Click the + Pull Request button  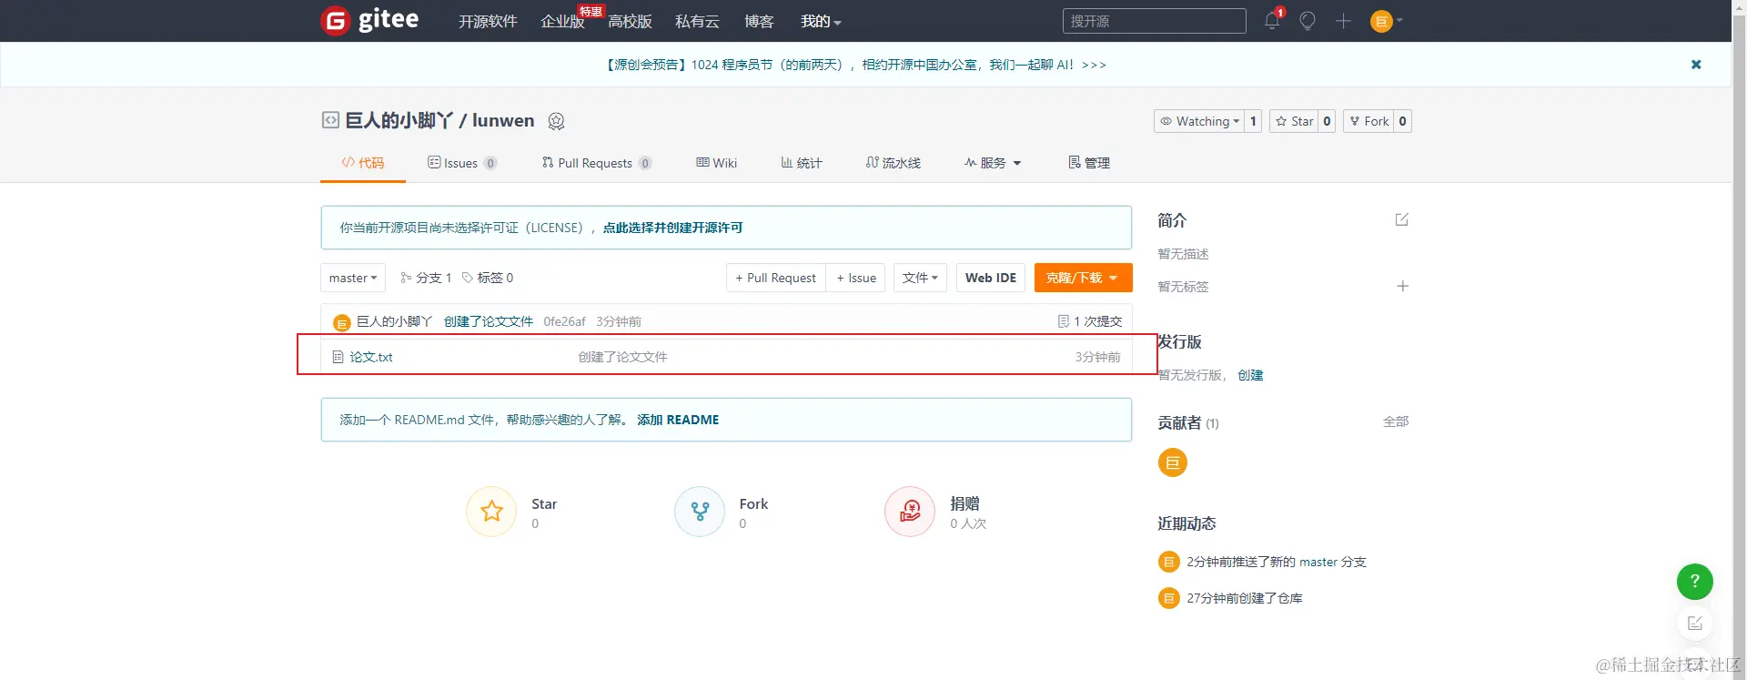(776, 278)
